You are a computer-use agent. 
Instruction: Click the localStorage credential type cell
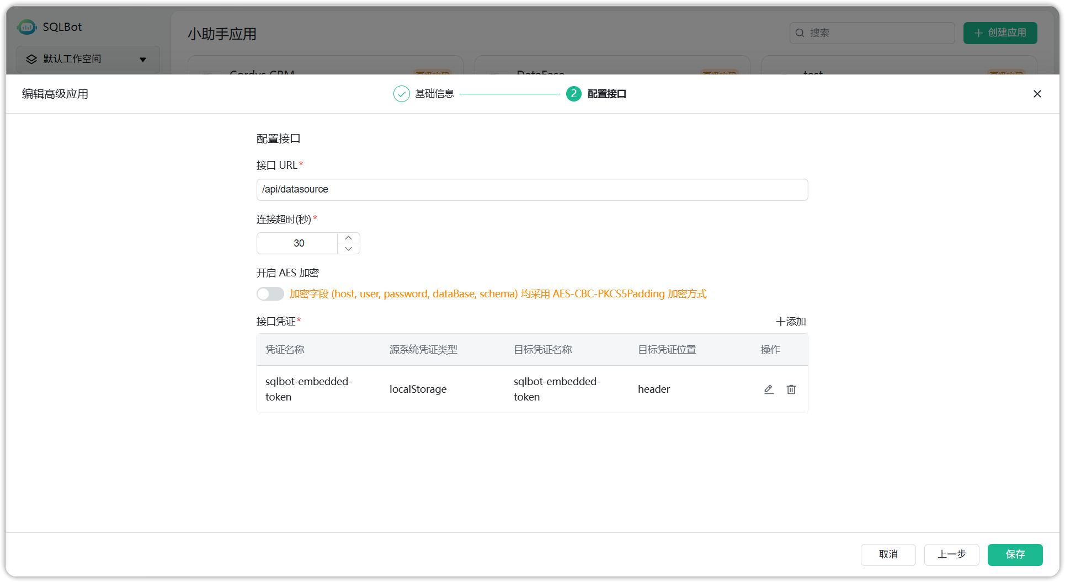click(x=418, y=389)
